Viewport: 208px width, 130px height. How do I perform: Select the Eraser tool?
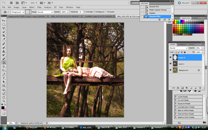[x=4, y=58]
